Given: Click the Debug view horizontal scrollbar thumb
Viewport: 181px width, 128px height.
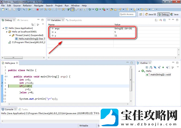Looking at the screenshot, I should coord(13,58).
